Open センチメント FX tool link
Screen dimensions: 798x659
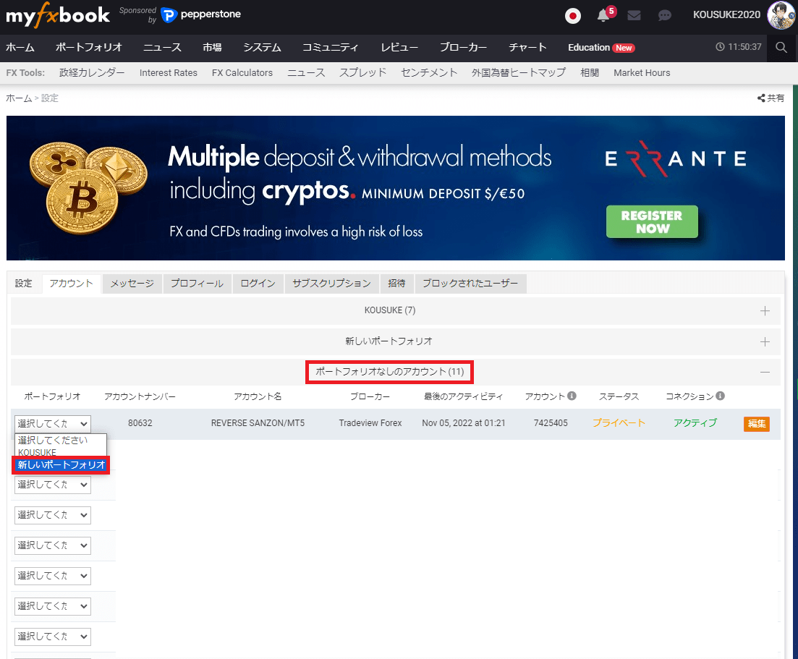pos(429,73)
